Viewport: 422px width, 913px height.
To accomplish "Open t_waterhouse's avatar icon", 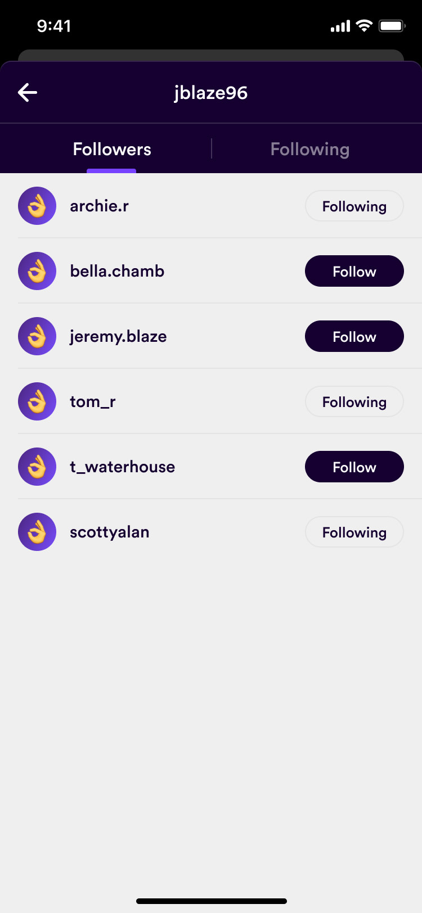I will [37, 467].
